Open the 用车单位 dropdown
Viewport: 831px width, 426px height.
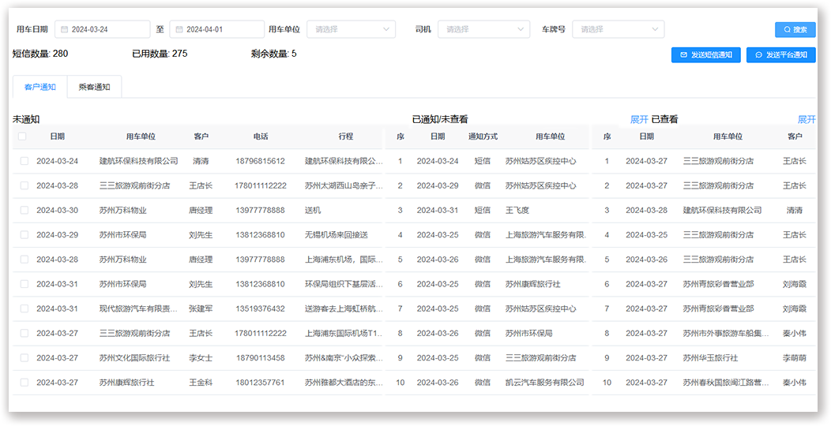pyautogui.click(x=351, y=29)
